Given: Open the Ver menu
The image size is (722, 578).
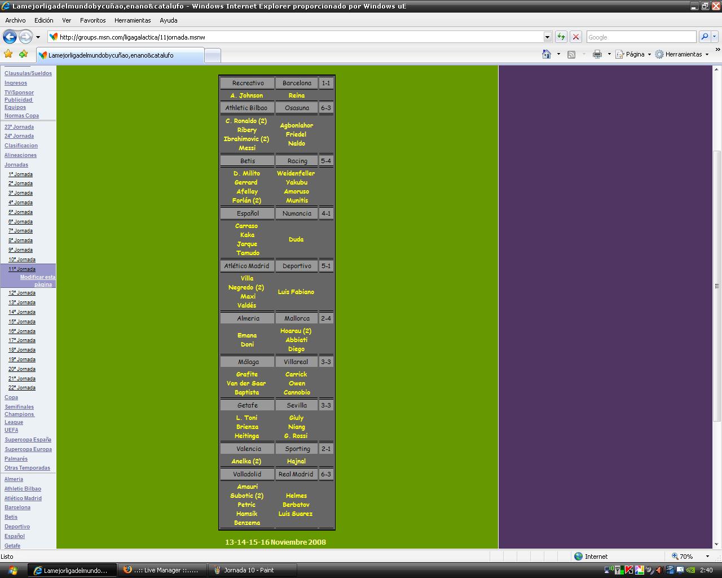Looking at the screenshot, I should (x=67, y=20).
